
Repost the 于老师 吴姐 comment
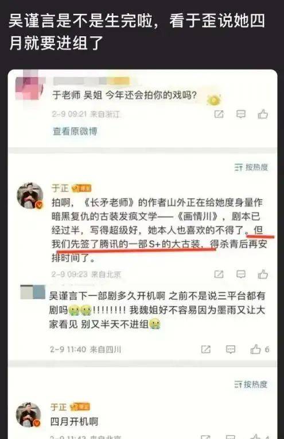click(x=219, y=114)
